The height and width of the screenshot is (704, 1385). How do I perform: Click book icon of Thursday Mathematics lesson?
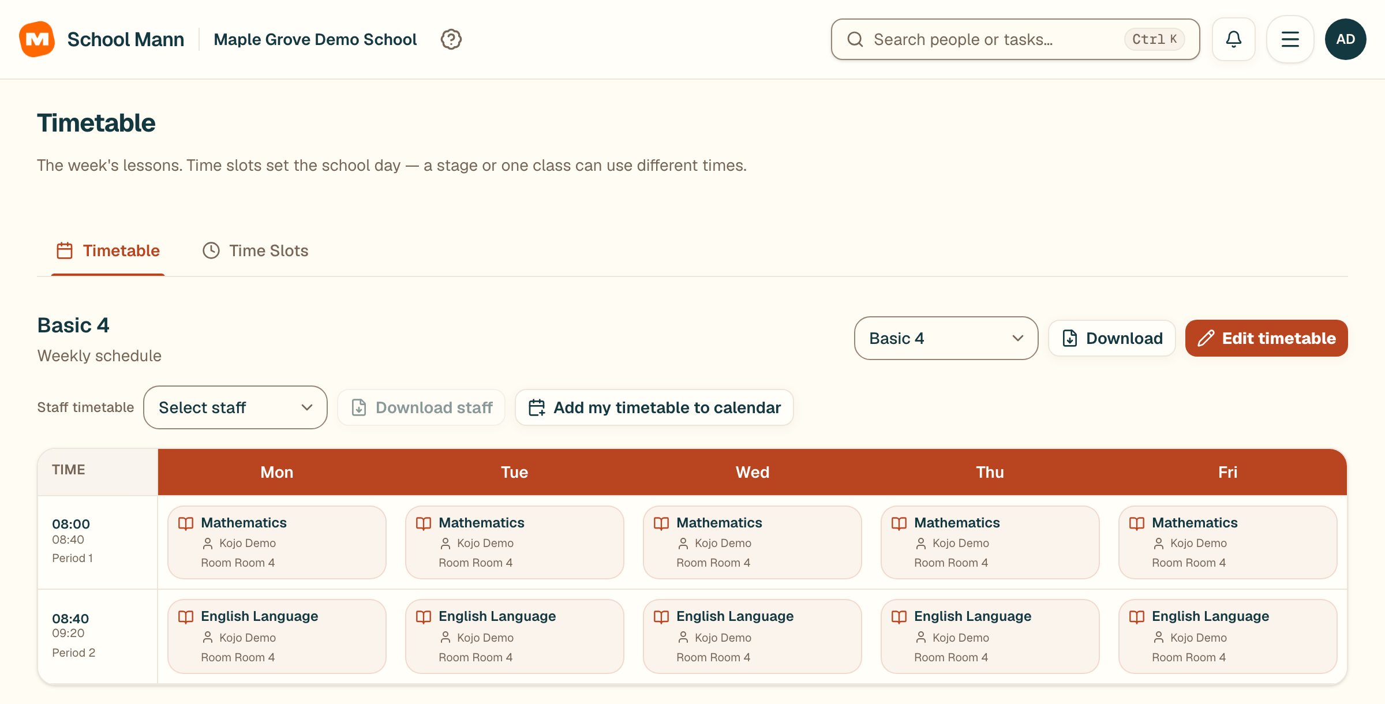(x=899, y=523)
